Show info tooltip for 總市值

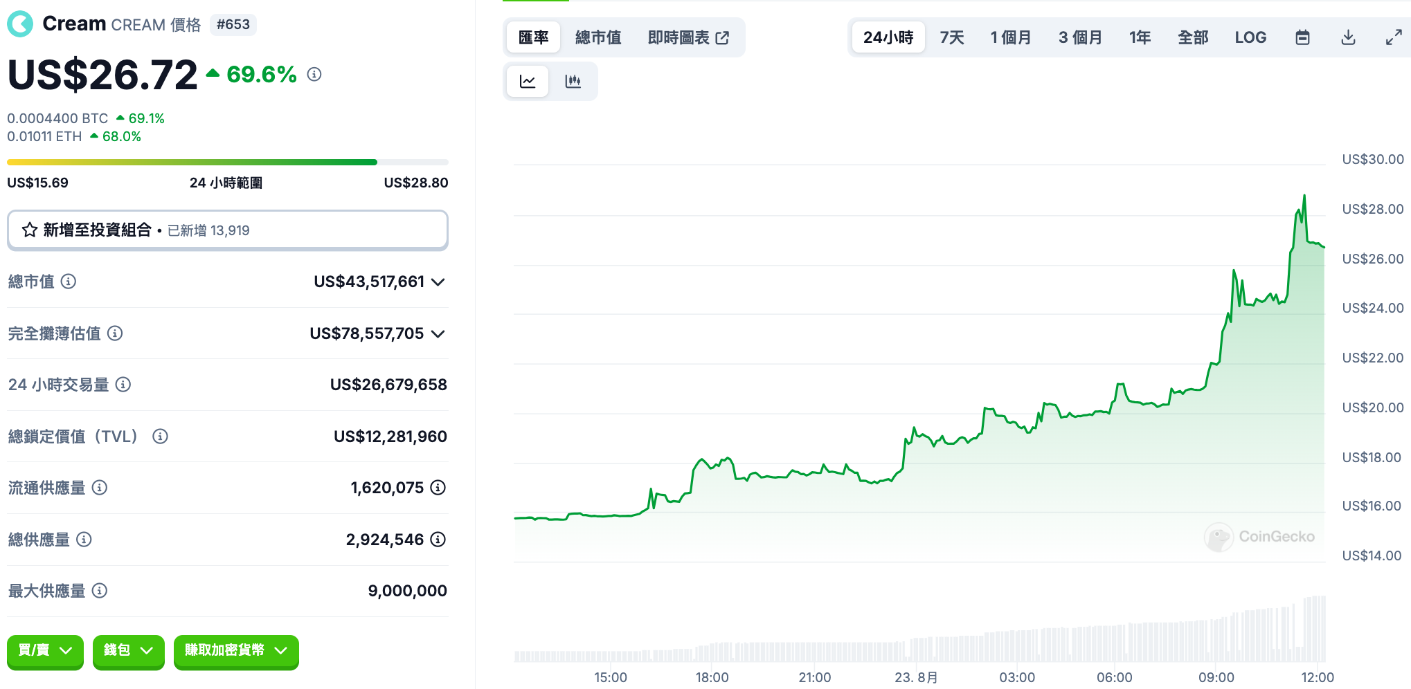tap(69, 282)
